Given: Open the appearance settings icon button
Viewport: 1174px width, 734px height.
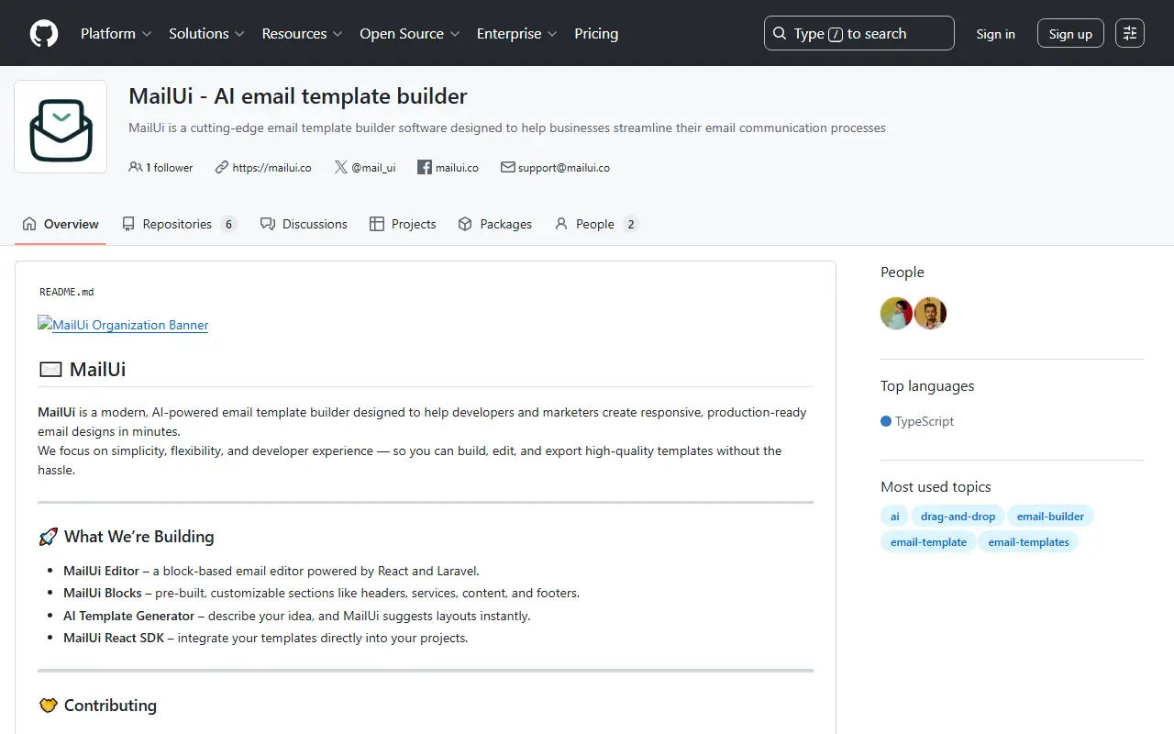Looking at the screenshot, I should [1130, 34].
